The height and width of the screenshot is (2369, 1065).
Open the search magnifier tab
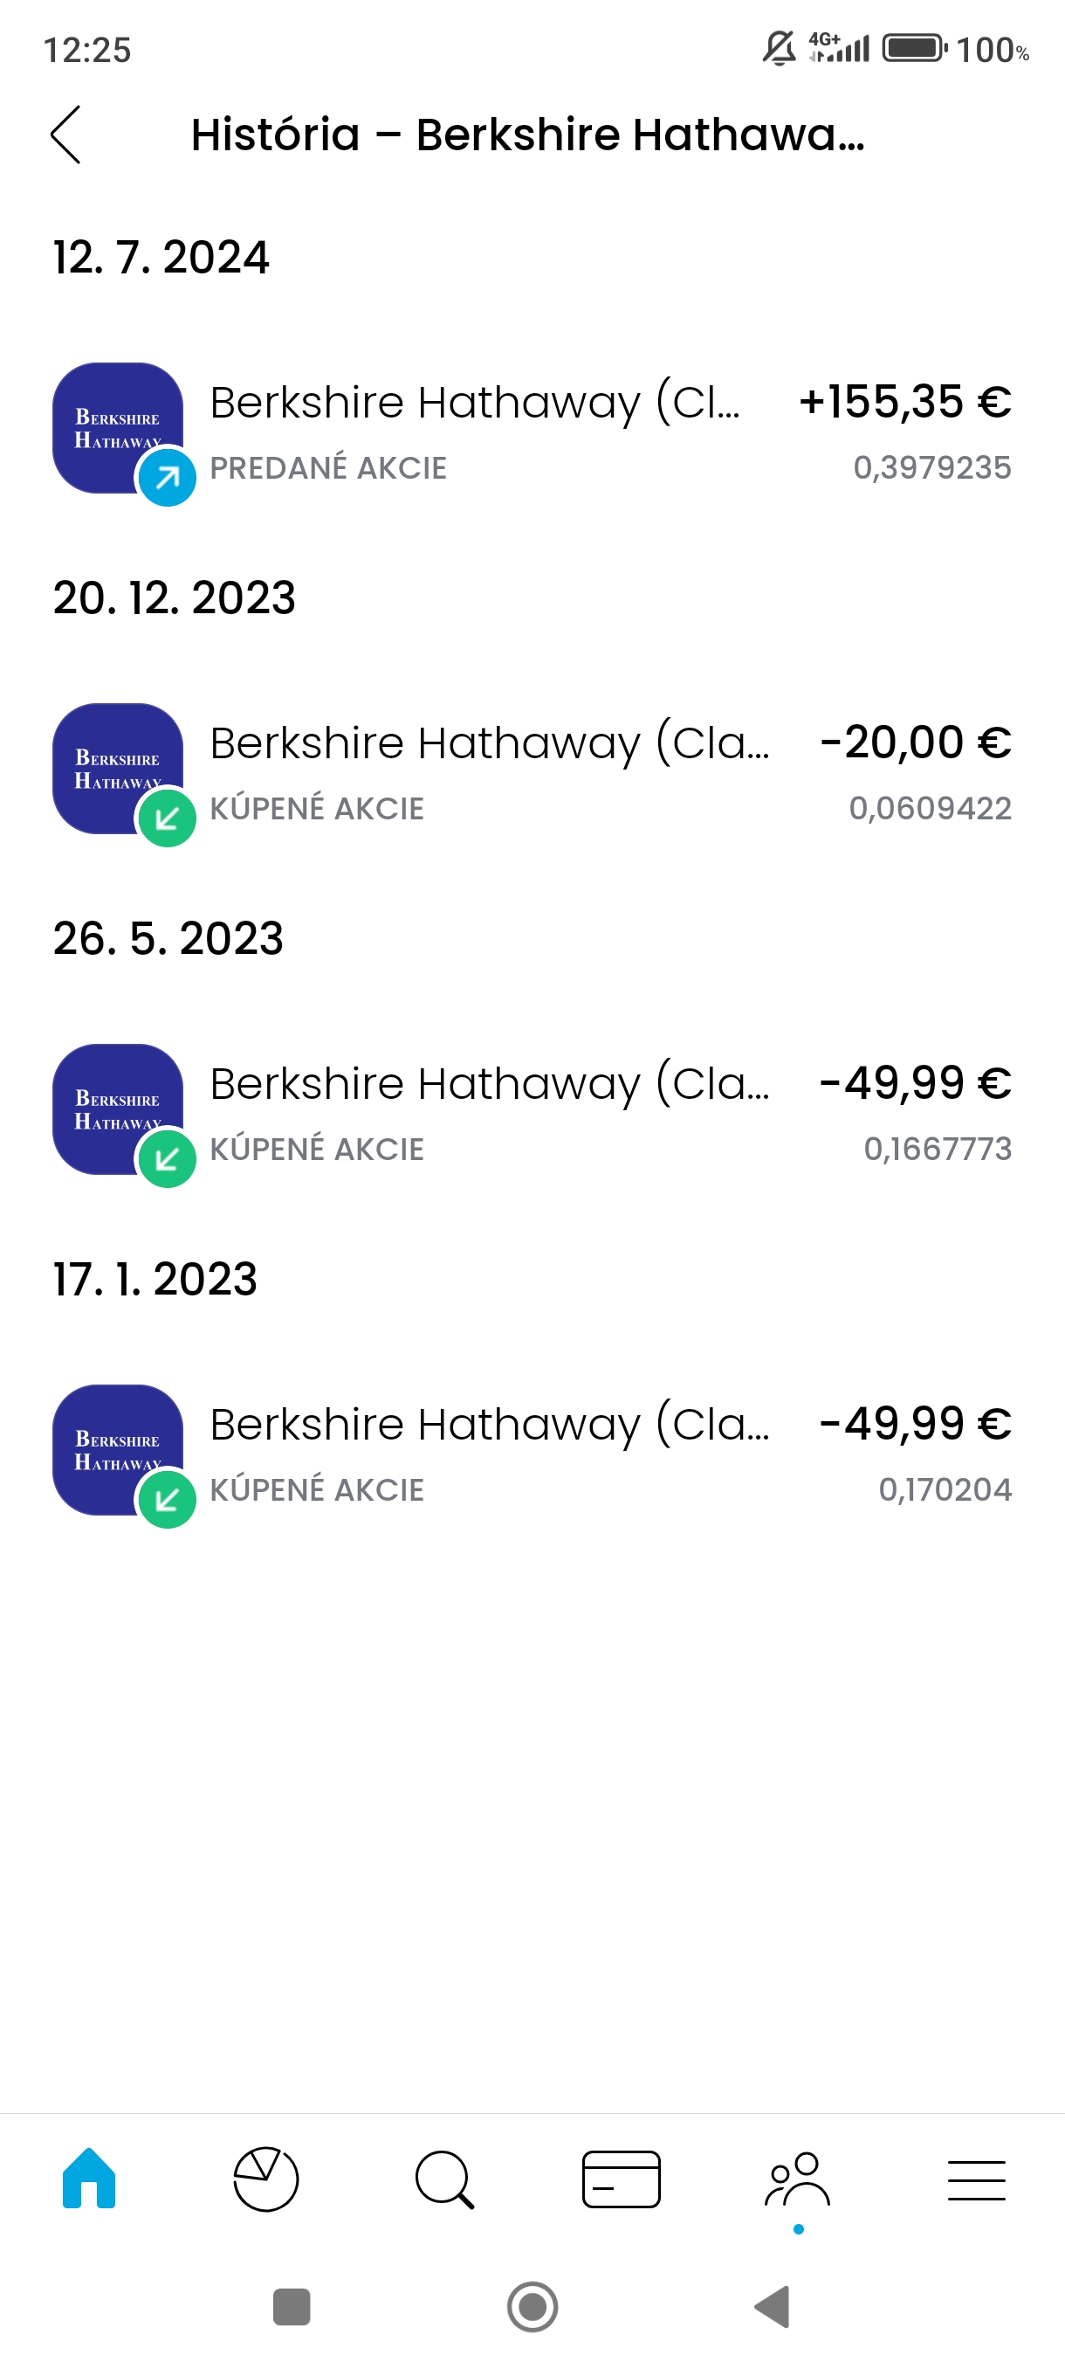tap(443, 2179)
